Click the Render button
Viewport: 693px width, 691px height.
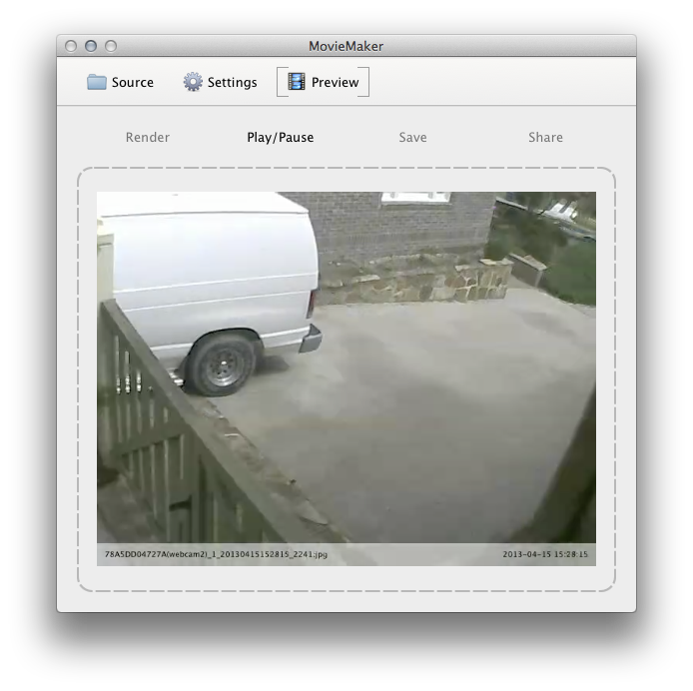point(148,137)
